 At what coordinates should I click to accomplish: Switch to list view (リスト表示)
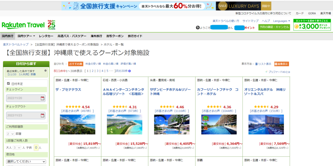263,64
